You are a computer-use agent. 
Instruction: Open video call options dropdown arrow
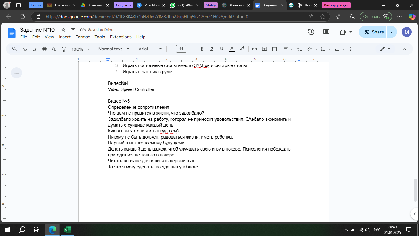(351, 32)
